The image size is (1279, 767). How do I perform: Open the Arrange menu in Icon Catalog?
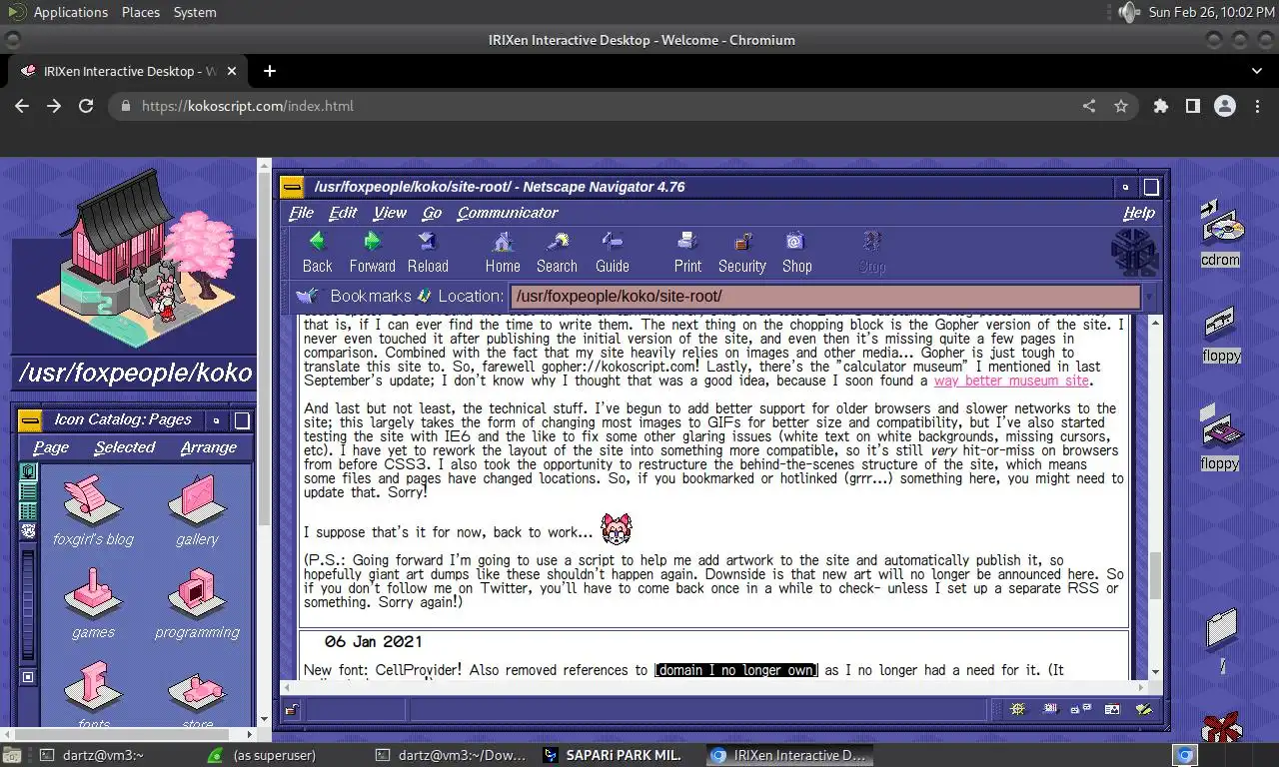coord(210,447)
